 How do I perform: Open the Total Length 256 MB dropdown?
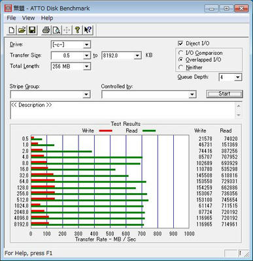[x=86, y=67]
